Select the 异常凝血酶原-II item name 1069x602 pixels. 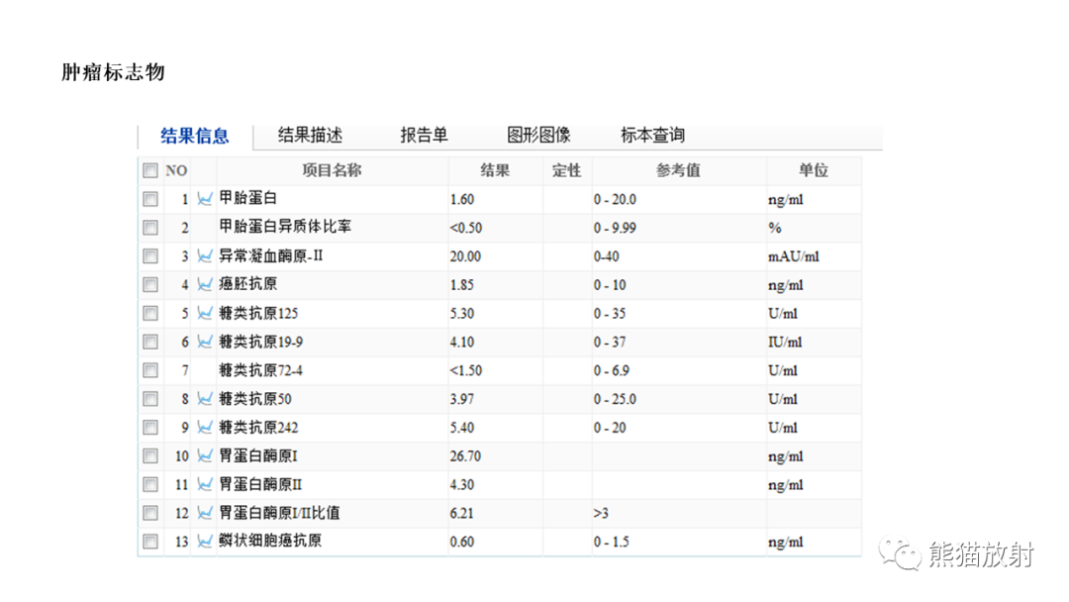tap(270, 255)
